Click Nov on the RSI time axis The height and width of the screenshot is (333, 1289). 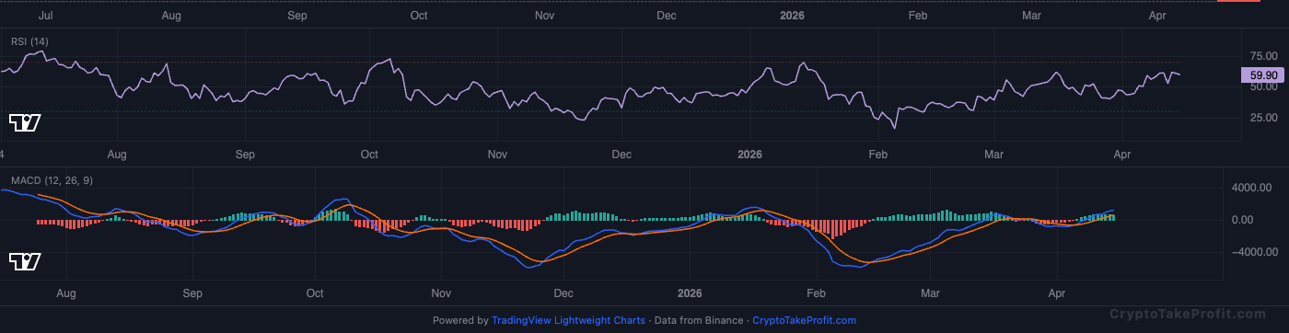pos(497,155)
